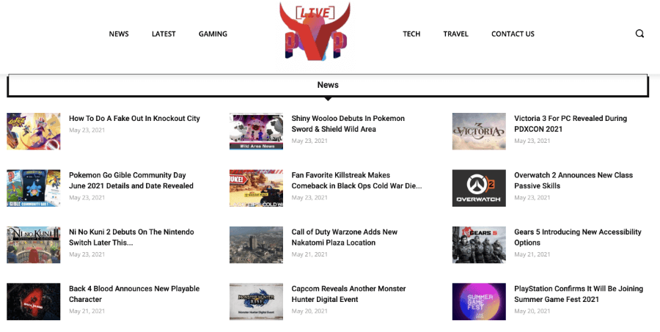Click Back 4 Blood article thumbnail
The height and width of the screenshot is (332, 660).
[34, 301]
